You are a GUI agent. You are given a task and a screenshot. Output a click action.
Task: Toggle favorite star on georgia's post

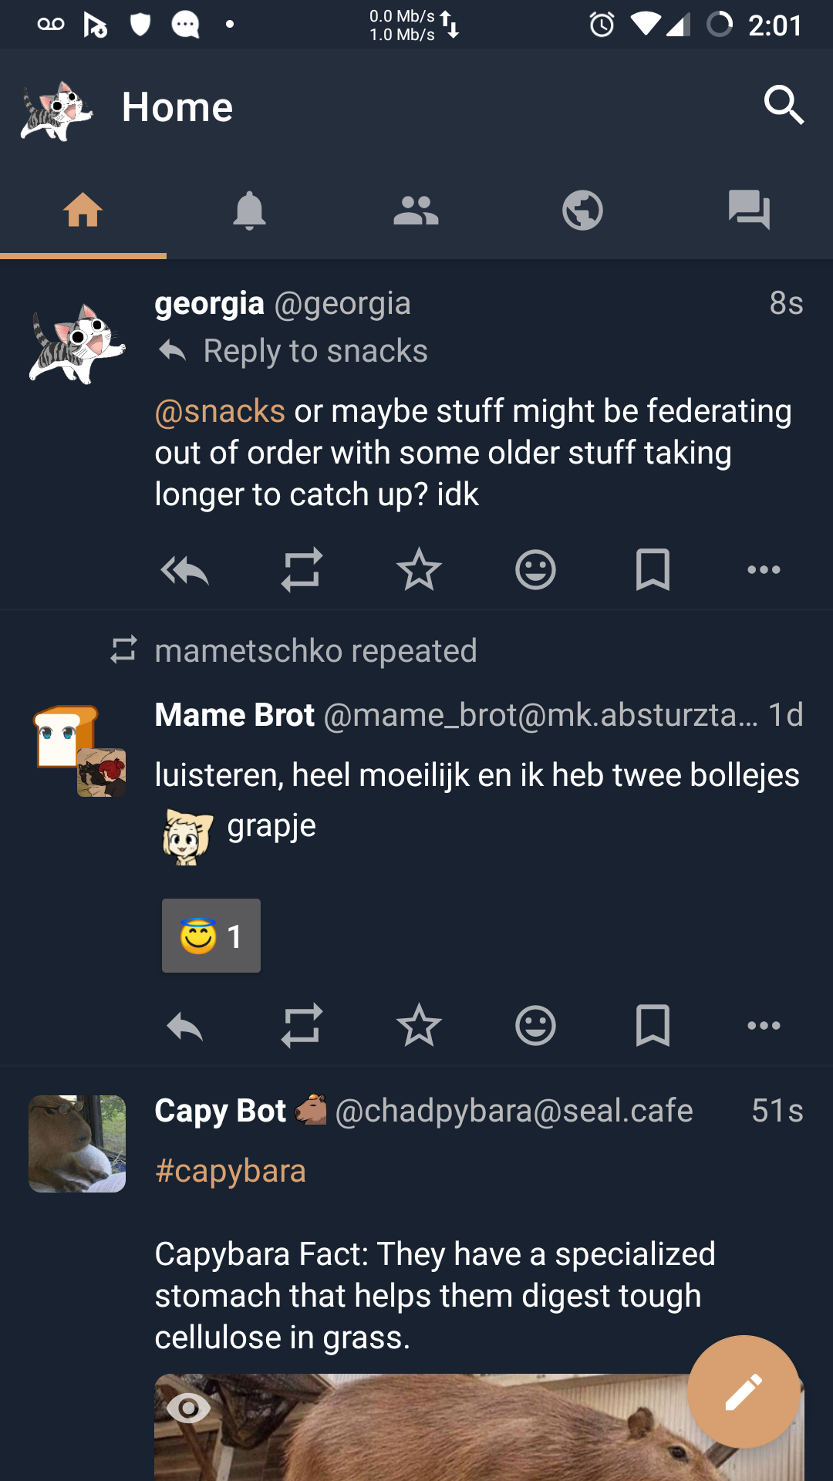tap(419, 571)
